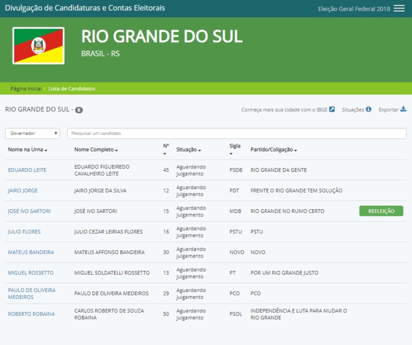This screenshot has width=412, height=345.
Task: Sort by Situação column
Action: tap(188, 150)
